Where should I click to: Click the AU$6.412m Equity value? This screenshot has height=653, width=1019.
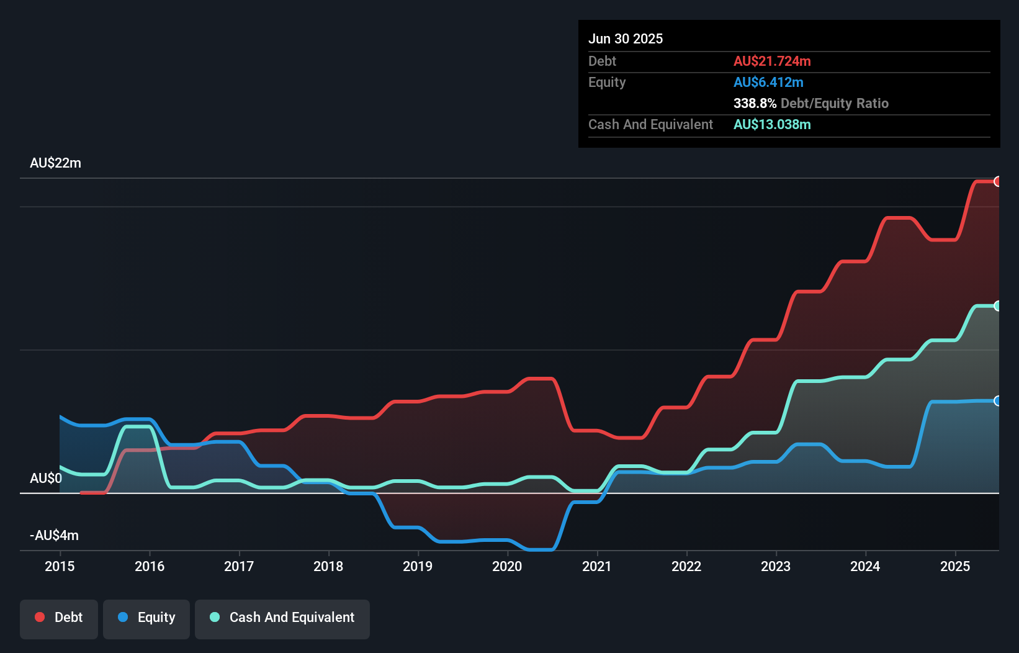(769, 82)
